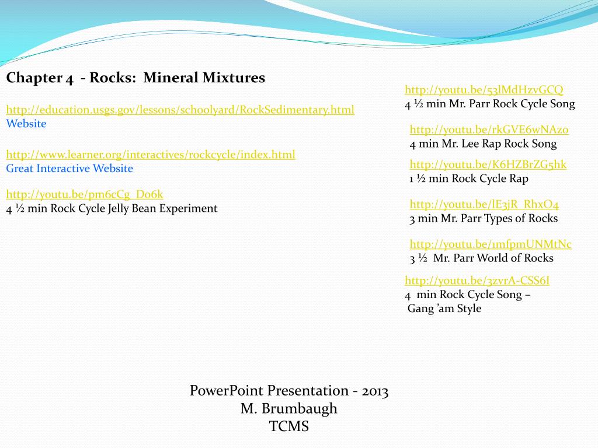
Task: Open the youtu.be/53lMdHzvGCQ link
Action: coord(484,90)
